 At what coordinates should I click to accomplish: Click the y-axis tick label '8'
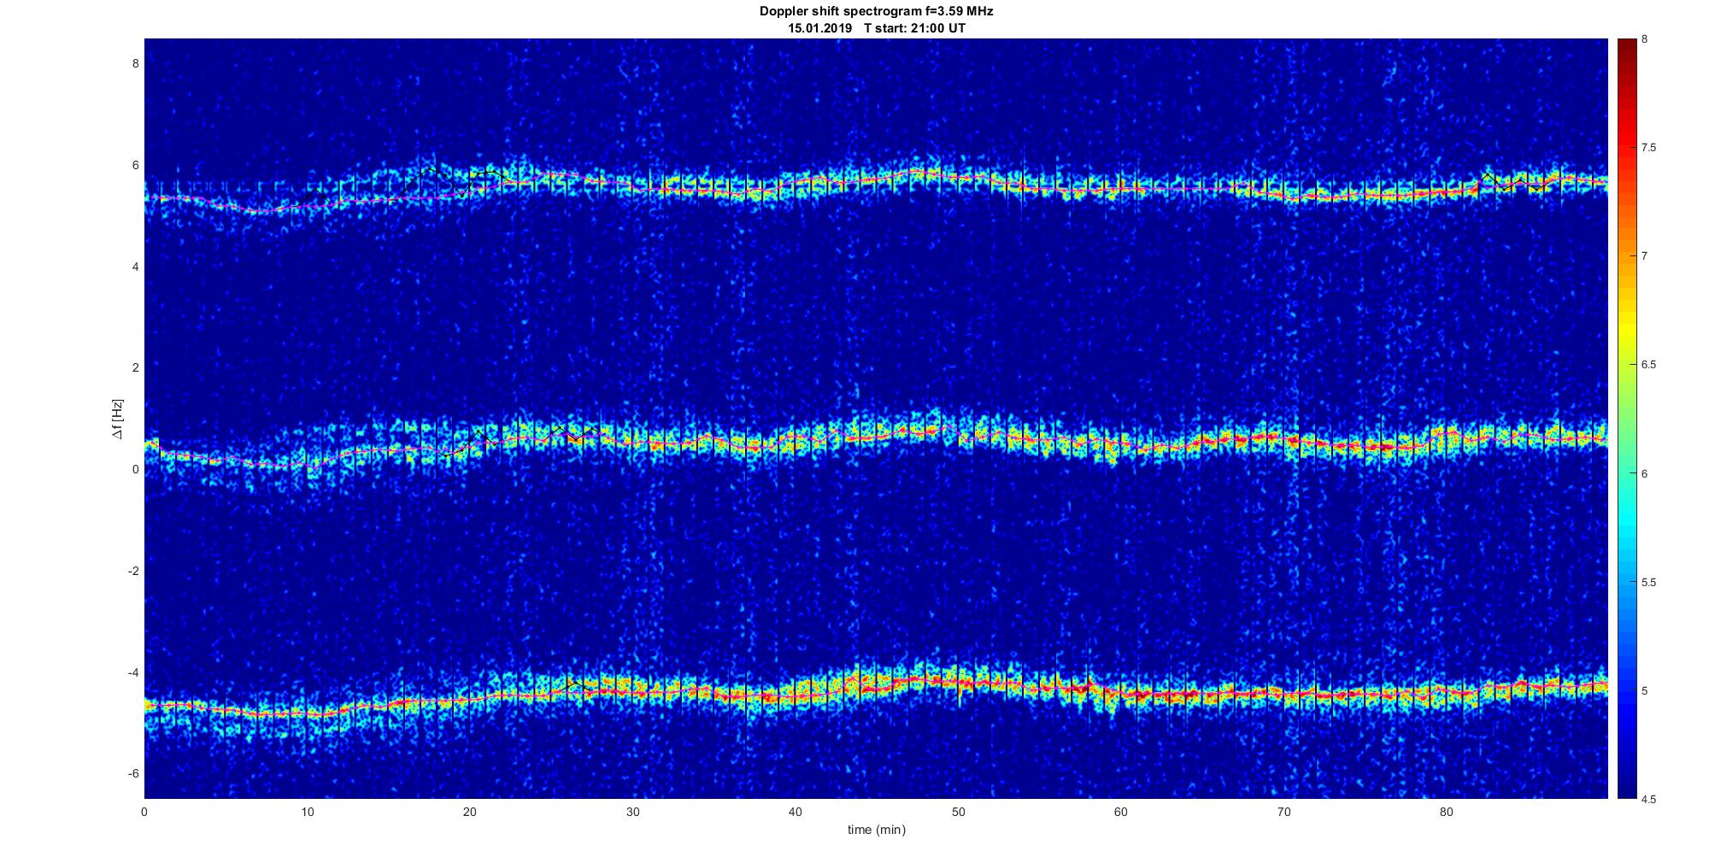135,63
